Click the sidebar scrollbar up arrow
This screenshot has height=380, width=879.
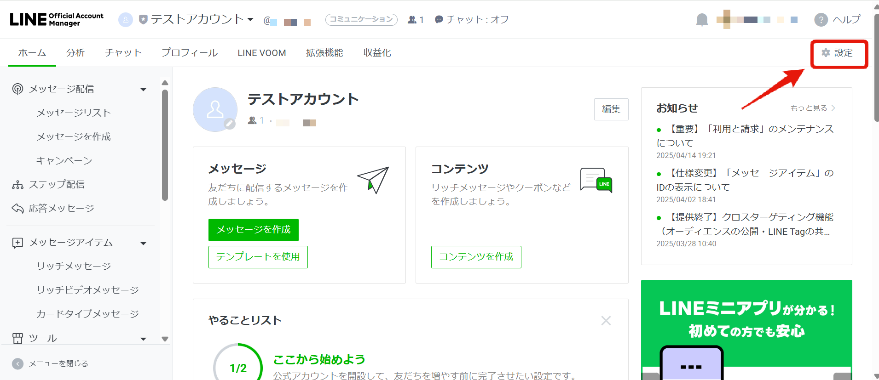click(165, 83)
